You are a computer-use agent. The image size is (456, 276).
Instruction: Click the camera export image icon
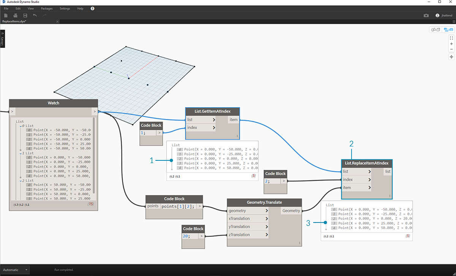pyautogui.click(x=426, y=16)
